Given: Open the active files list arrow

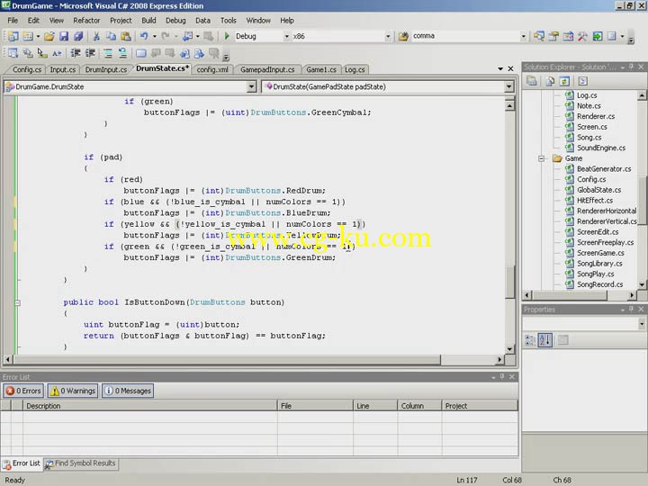Looking at the screenshot, I should click(500, 68).
